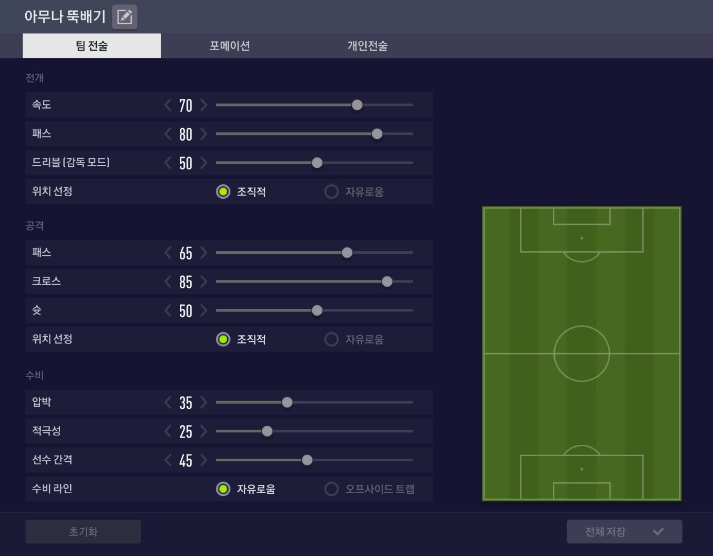Decrease 크로스 value with left arrow
This screenshot has height=556, width=713.
(x=168, y=282)
